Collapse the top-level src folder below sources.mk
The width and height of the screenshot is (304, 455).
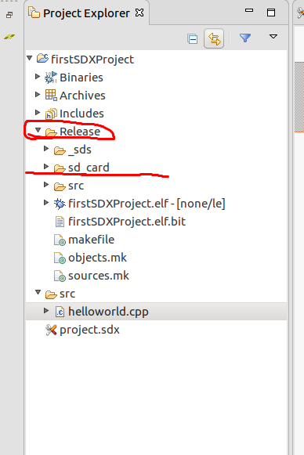pyautogui.click(x=38, y=292)
